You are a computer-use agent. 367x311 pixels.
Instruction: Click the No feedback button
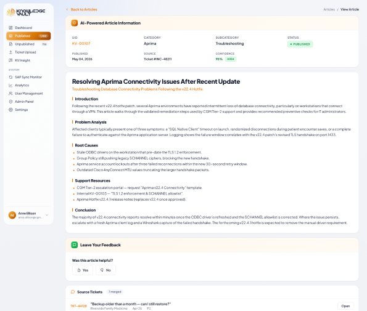[x=105, y=270]
